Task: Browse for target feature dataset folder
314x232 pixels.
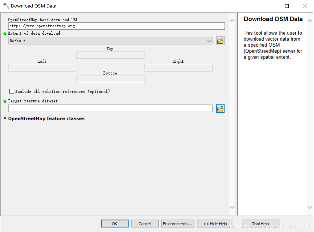Action: [220, 108]
